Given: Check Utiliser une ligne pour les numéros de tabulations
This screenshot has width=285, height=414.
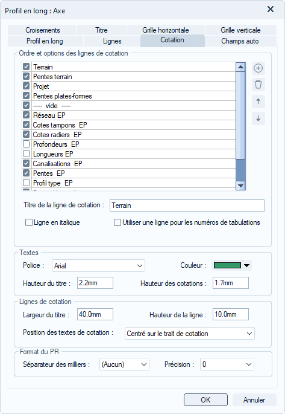Looking at the screenshot, I should tap(117, 222).
